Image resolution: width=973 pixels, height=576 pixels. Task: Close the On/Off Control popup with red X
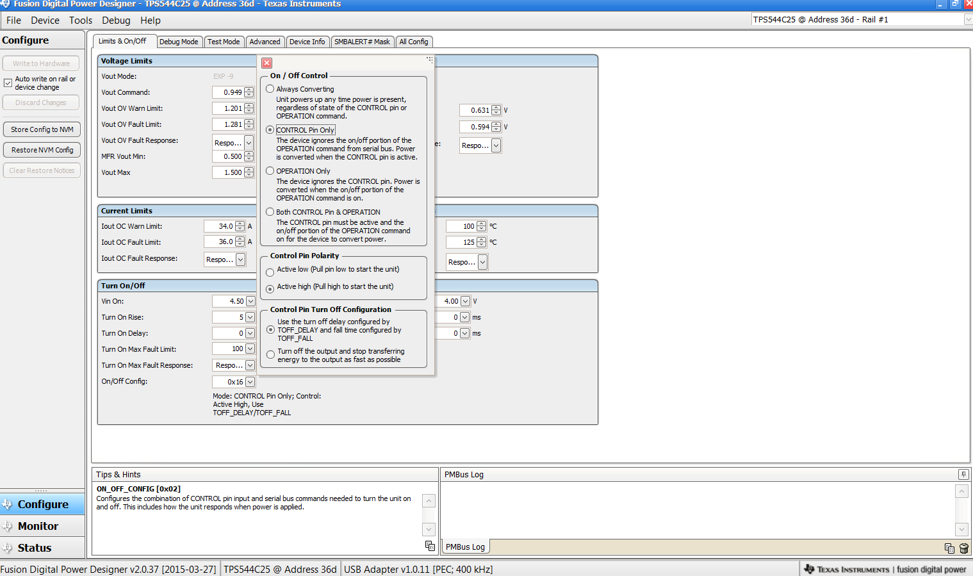[x=267, y=63]
